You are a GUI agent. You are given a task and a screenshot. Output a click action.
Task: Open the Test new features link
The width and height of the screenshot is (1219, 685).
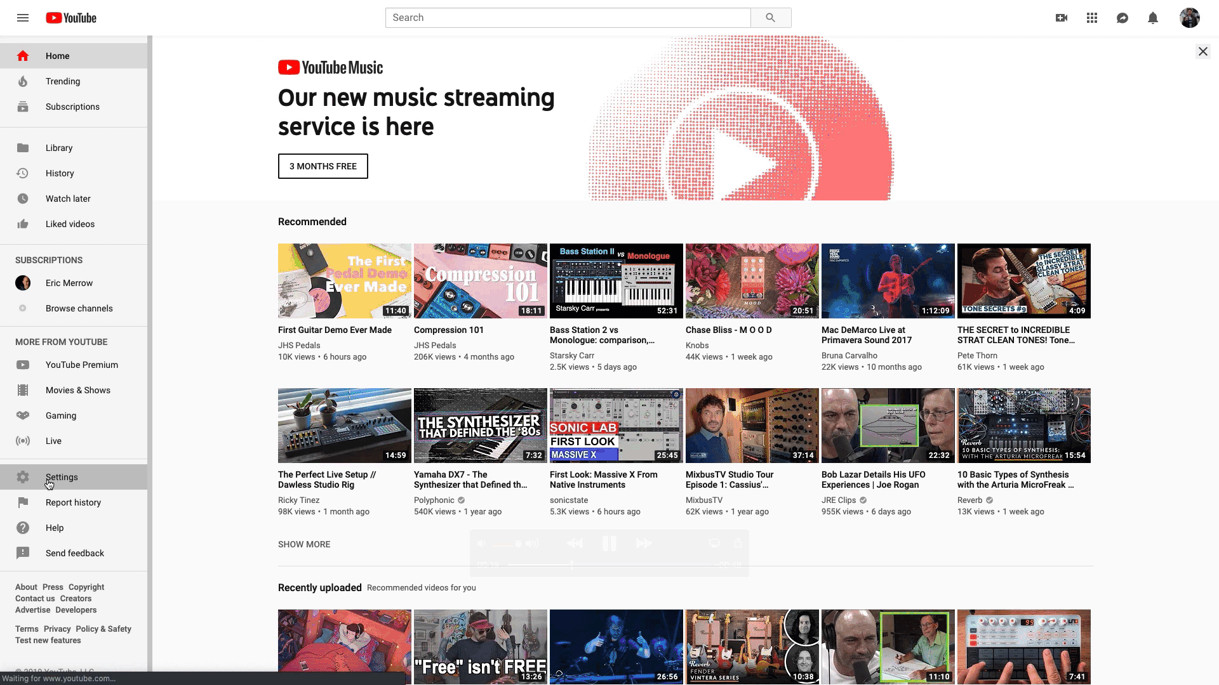point(48,641)
